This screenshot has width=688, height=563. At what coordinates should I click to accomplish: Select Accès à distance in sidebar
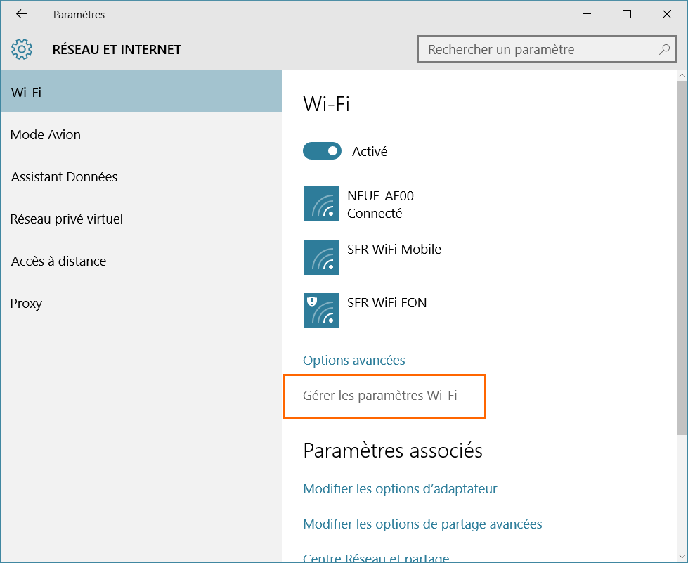58,261
